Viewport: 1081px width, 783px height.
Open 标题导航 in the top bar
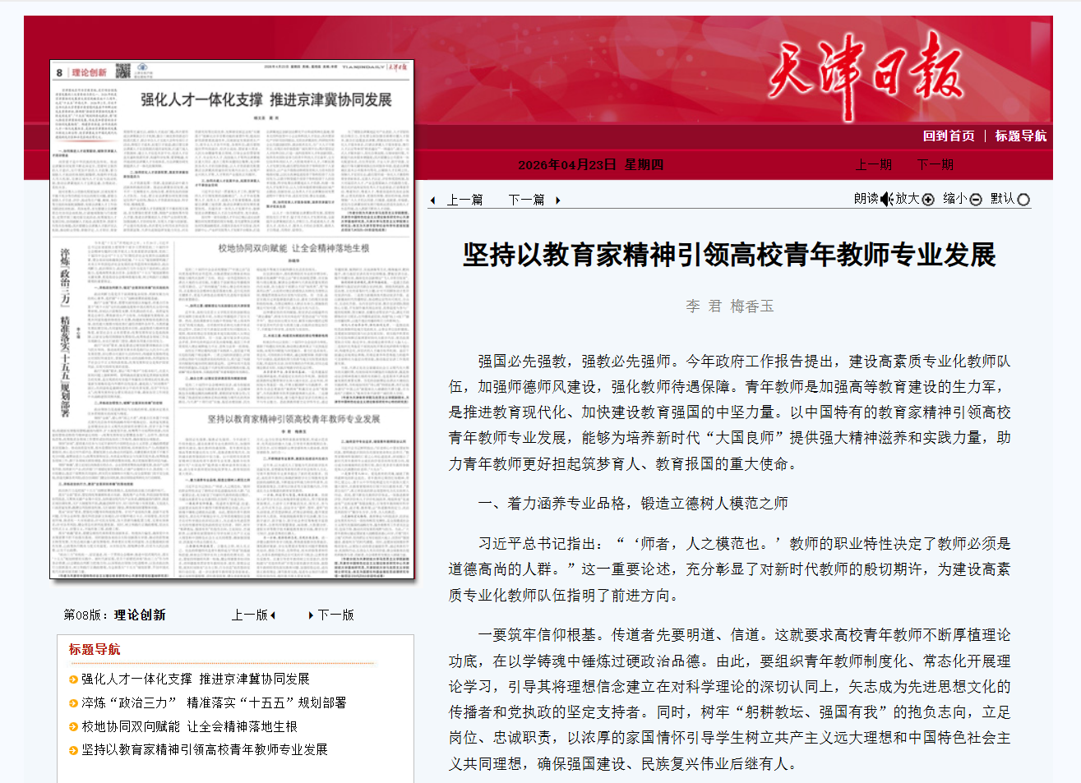1020,136
